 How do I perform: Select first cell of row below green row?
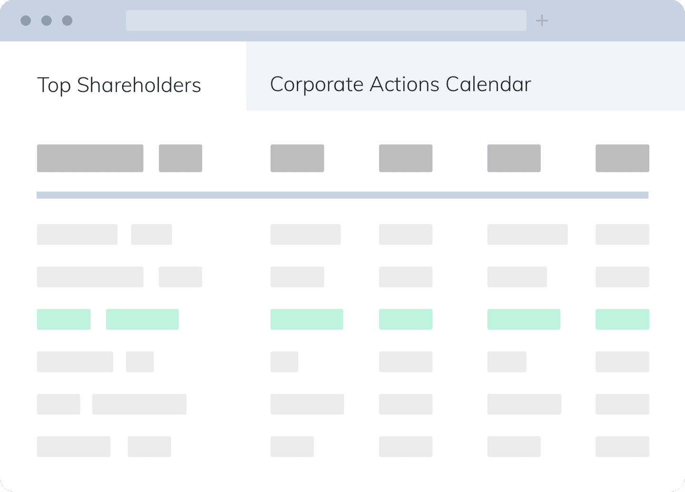[75, 361]
